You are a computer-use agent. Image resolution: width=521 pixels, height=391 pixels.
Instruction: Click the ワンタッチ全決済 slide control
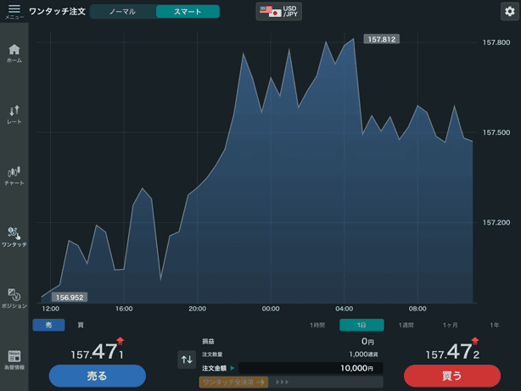click(233, 383)
